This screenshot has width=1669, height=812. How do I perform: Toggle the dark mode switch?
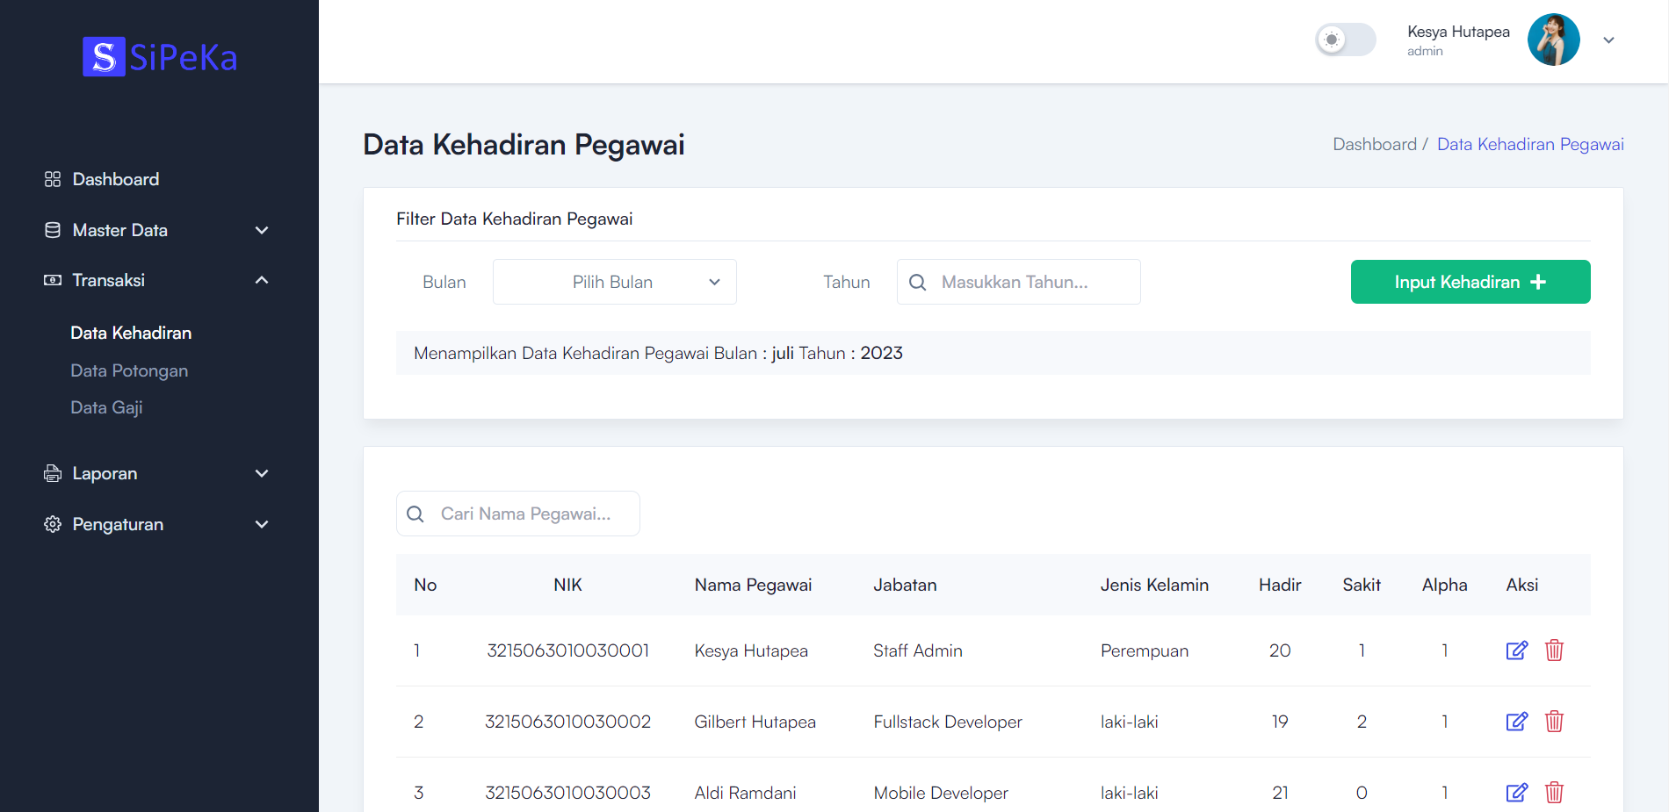tap(1345, 40)
